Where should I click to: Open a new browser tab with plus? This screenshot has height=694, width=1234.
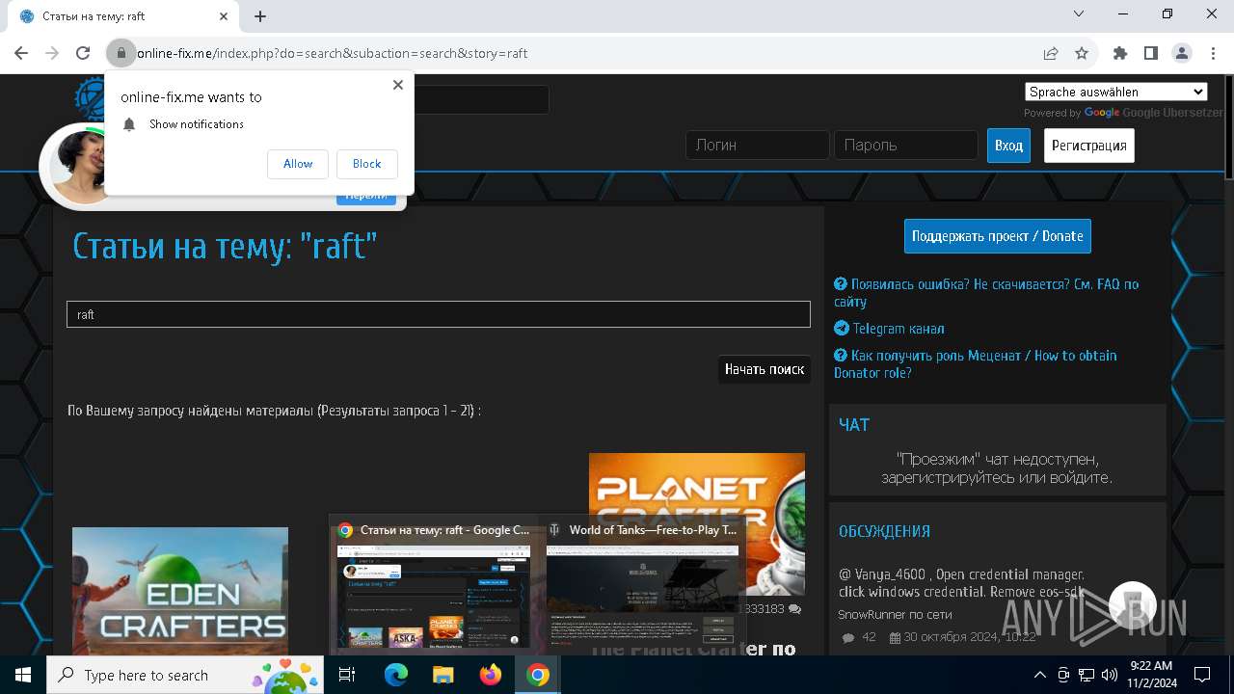[260, 16]
